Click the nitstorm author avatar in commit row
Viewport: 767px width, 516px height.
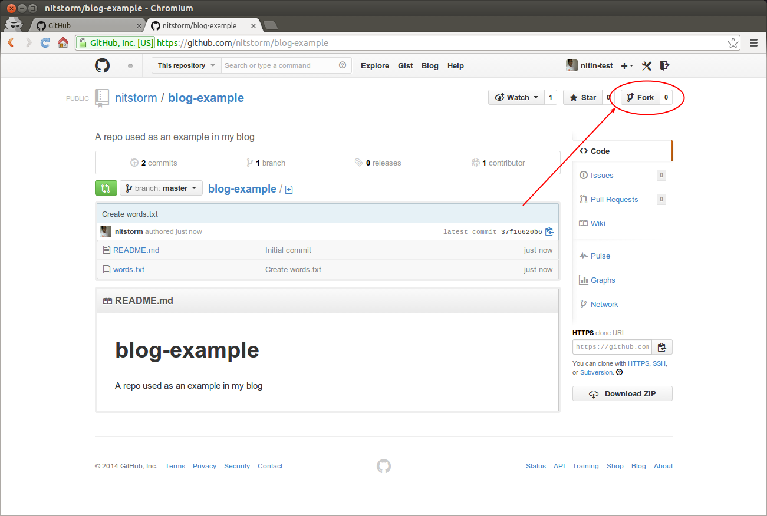[x=106, y=231]
